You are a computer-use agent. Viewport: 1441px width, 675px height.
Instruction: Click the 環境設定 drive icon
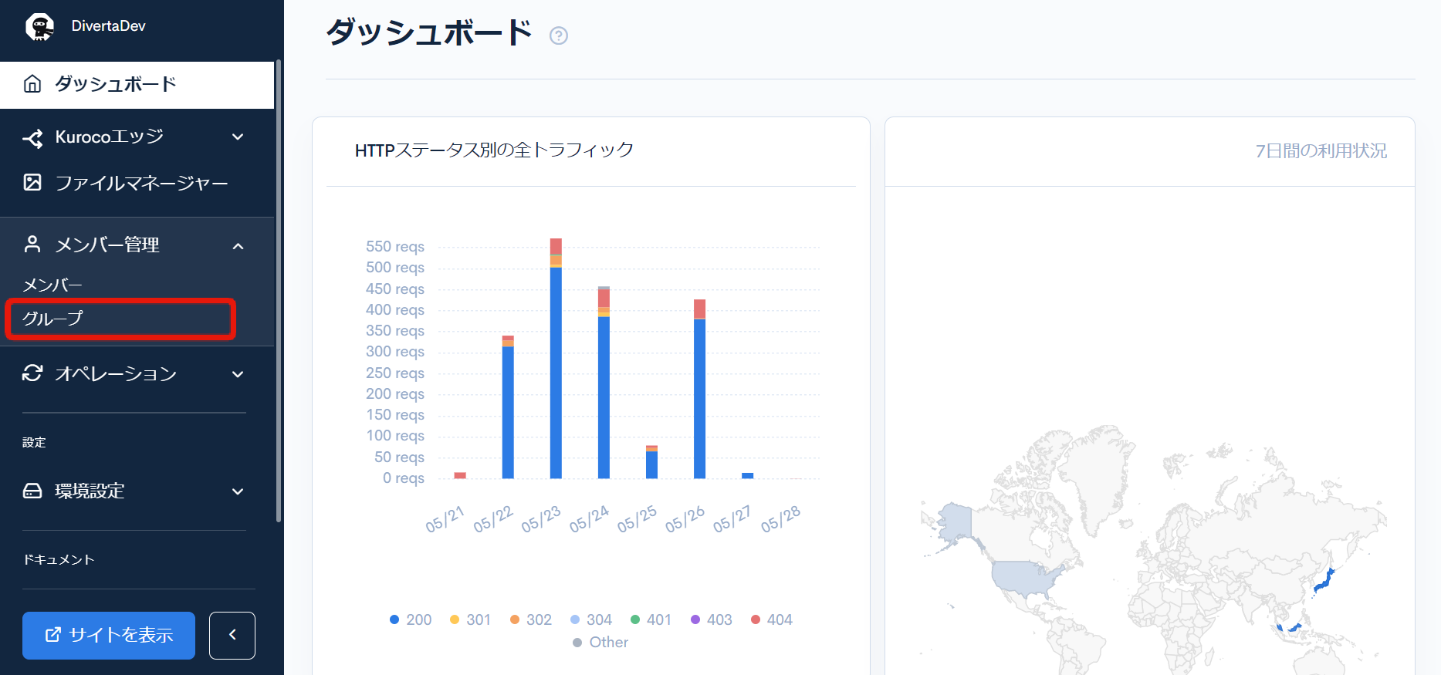click(32, 491)
